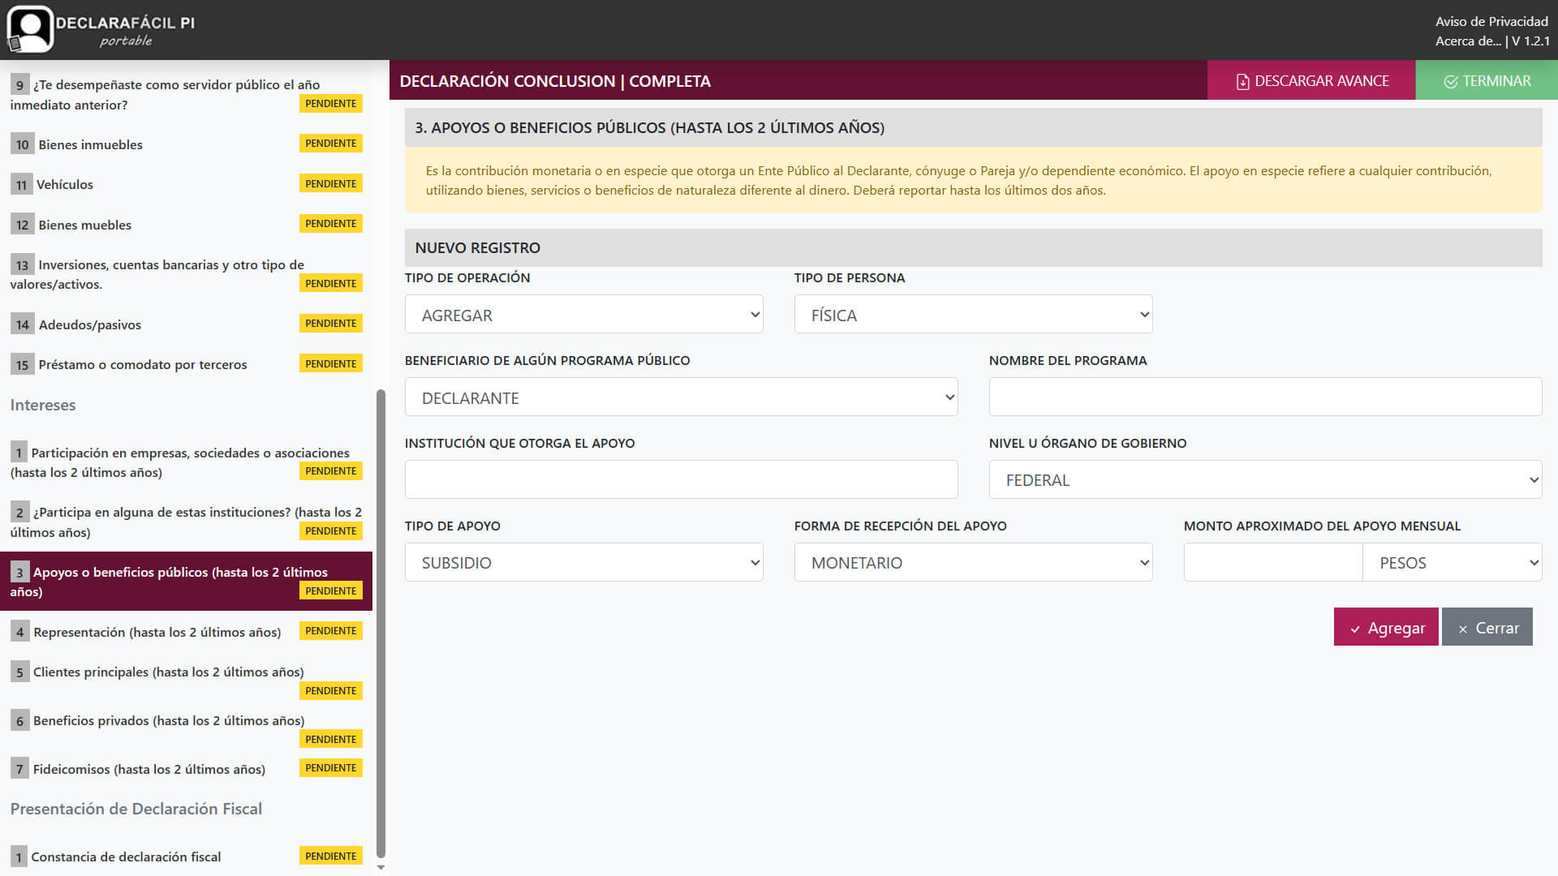The image size is (1558, 876).
Task: Click the download icon in Descargar Avance
Action: [x=1242, y=82]
